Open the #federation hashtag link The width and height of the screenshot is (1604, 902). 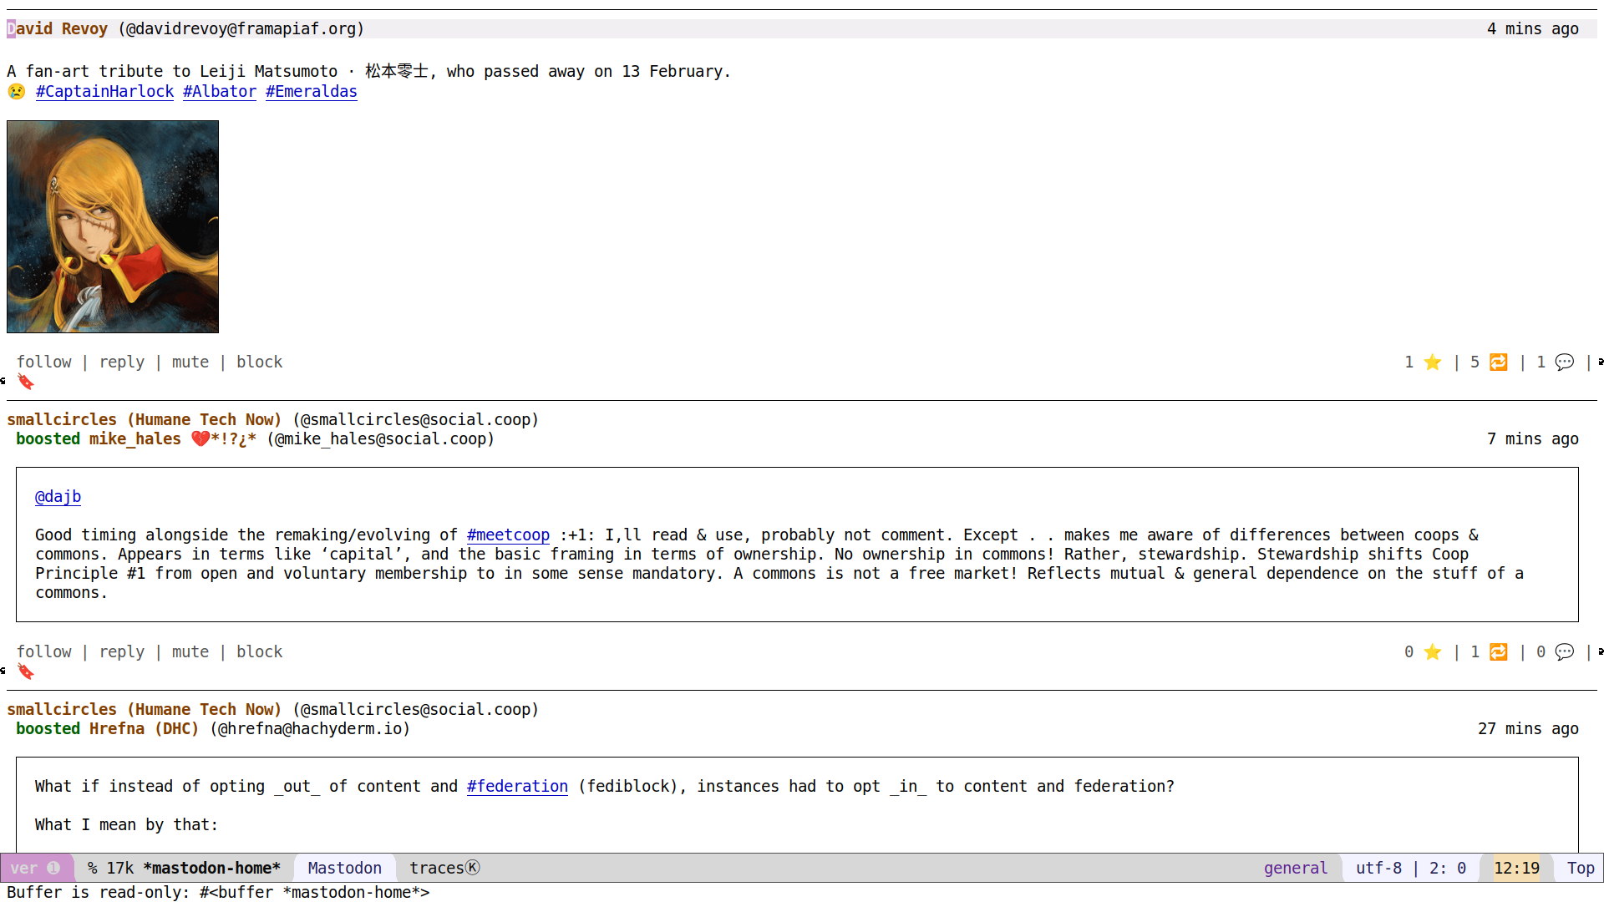517,787
